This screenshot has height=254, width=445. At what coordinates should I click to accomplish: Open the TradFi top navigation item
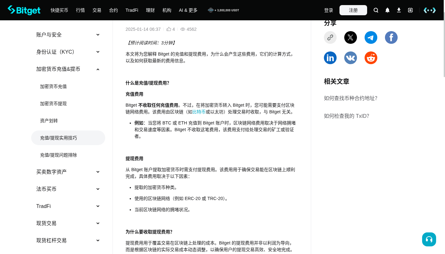(132, 10)
